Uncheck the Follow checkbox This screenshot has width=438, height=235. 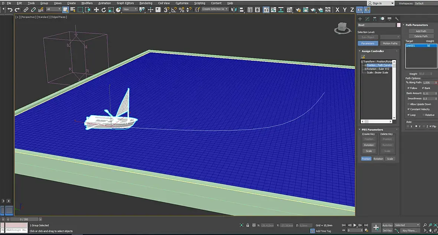408,88
